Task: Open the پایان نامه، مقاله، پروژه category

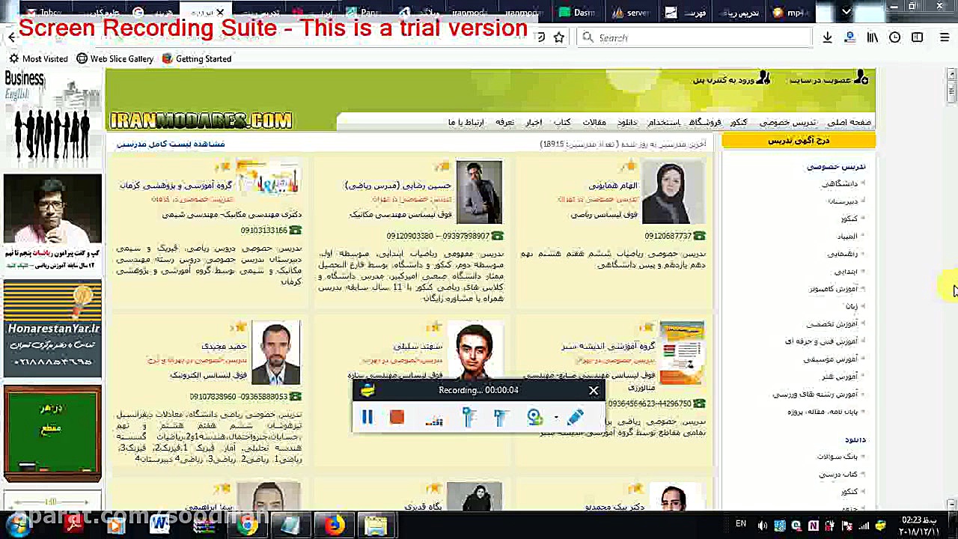Action: tap(824, 412)
